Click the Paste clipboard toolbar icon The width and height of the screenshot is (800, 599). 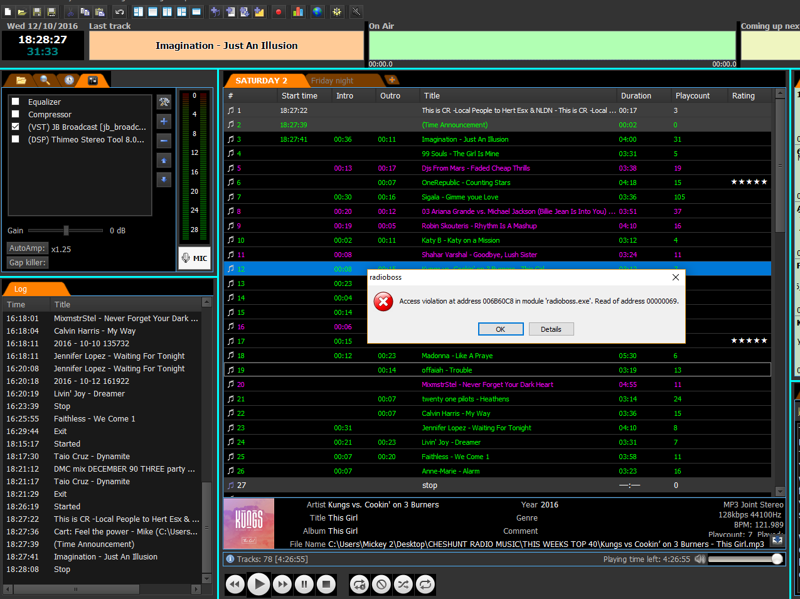click(100, 12)
